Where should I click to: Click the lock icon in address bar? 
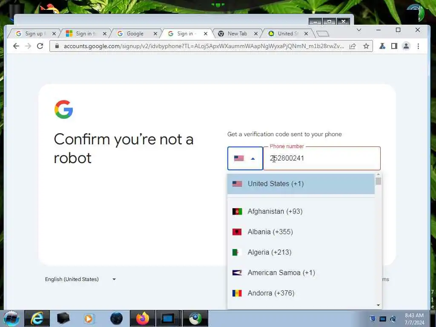click(x=57, y=46)
